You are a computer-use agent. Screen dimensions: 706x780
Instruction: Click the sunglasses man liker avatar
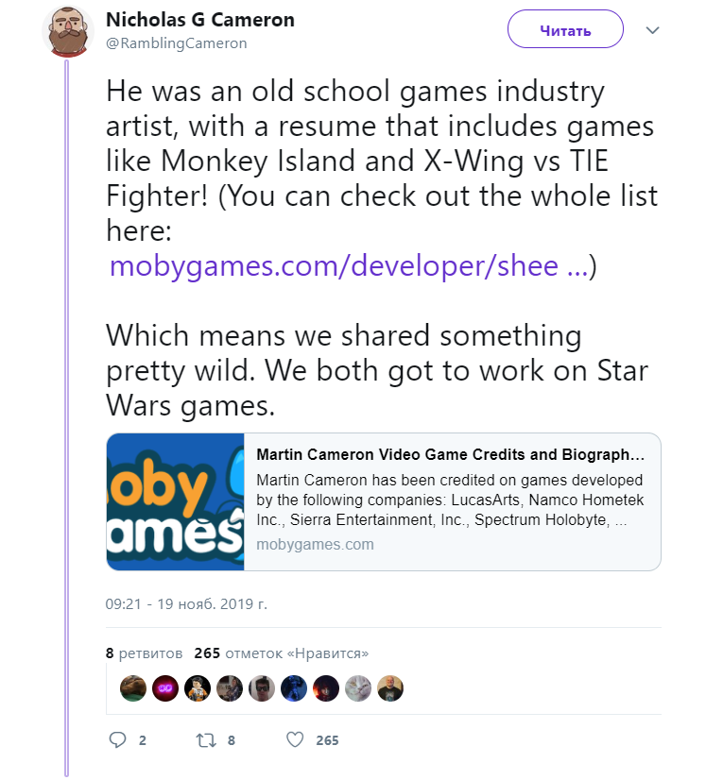pos(261,689)
